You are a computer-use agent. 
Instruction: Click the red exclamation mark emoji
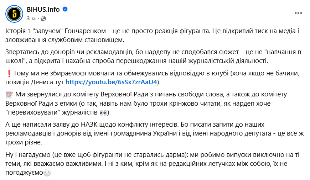pyautogui.click(x=9, y=74)
